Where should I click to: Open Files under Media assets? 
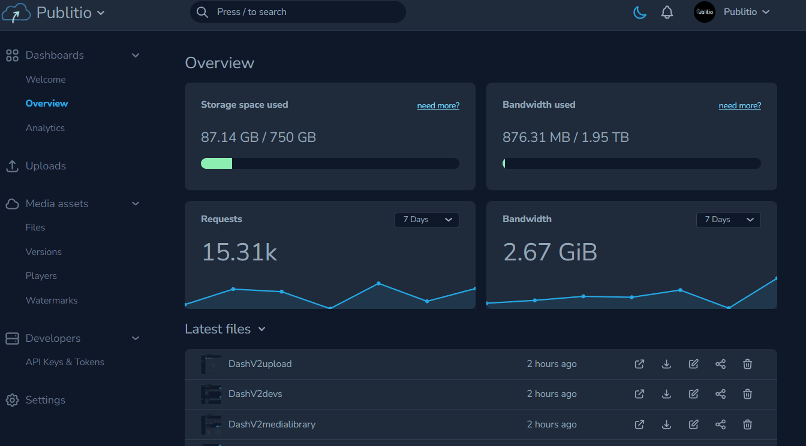tap(35, 227)
